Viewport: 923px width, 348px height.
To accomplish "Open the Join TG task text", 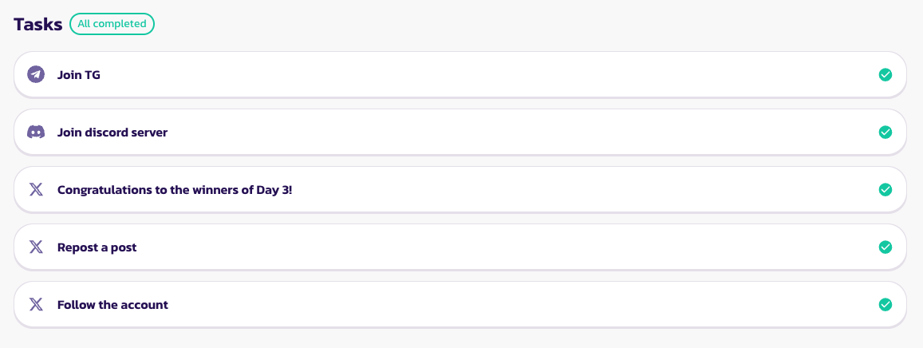I will click(x=79, y=75).
